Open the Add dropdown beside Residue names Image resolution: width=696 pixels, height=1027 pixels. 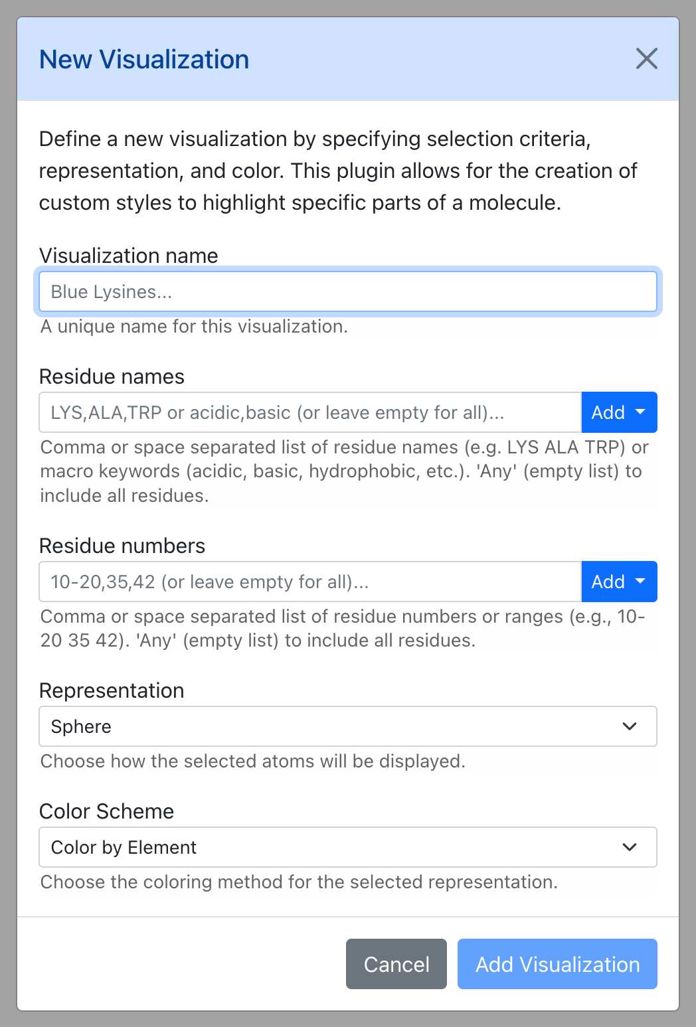pos(619,412)
